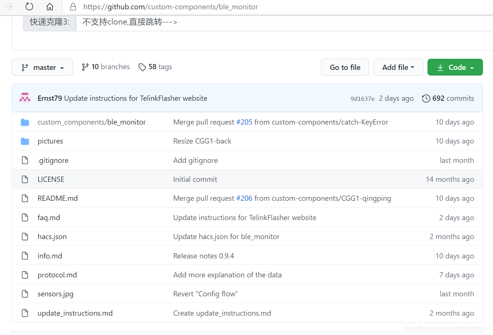This screenshot has height=335, width=493.
Task: Click '14 months ago' timestamp on LICENSE row
Action: click(450, 179)
